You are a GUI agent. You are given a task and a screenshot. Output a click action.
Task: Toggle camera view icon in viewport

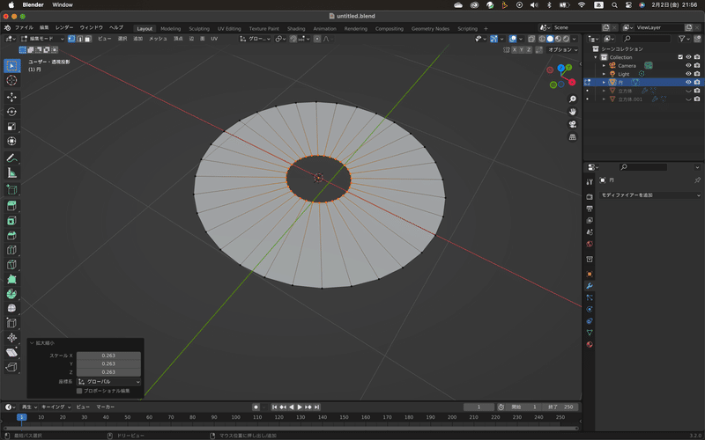pos(572,124)
